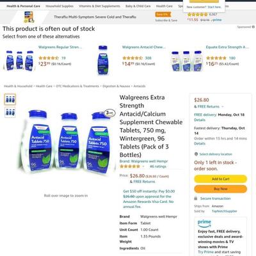Click the 46 ratings link

[158, 166]
